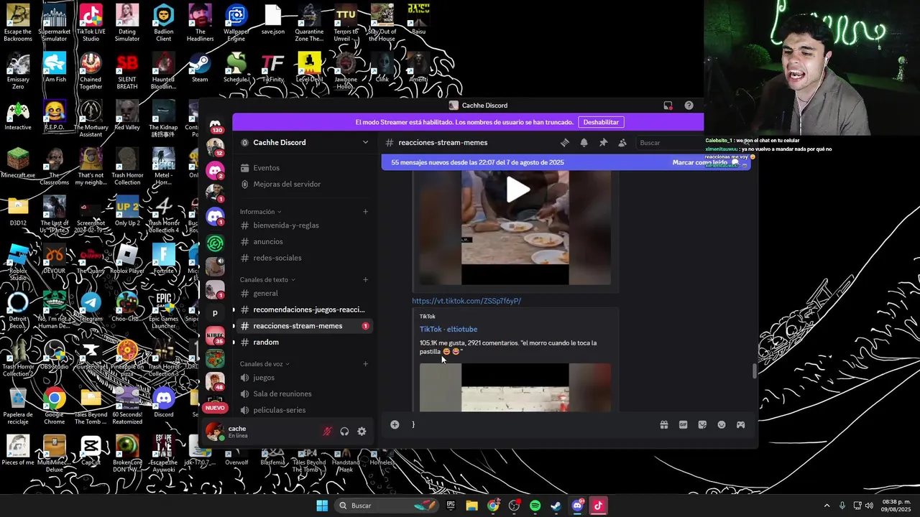Click the Windows Start button

(322, 506)
